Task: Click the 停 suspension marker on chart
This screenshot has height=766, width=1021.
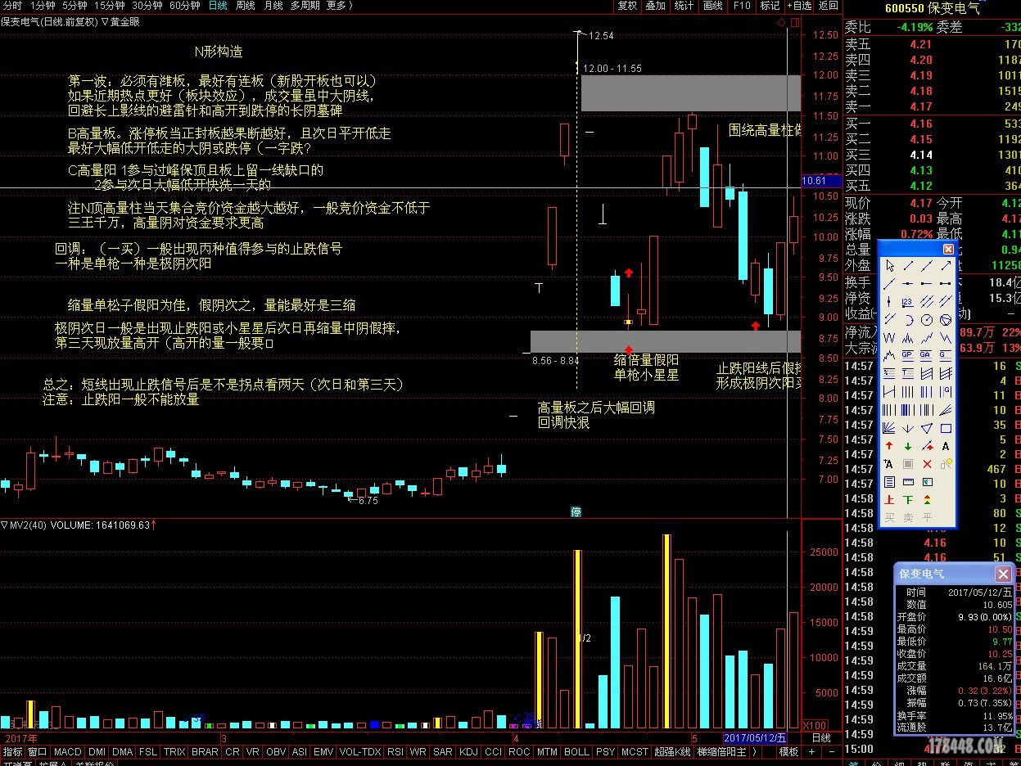Action: [576, 512]
